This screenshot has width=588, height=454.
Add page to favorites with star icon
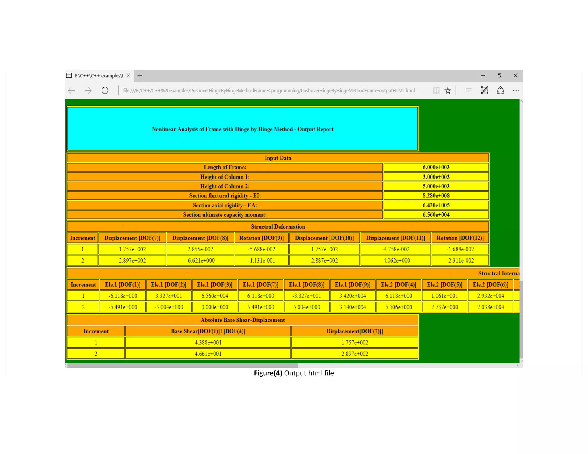pos(448,91)
